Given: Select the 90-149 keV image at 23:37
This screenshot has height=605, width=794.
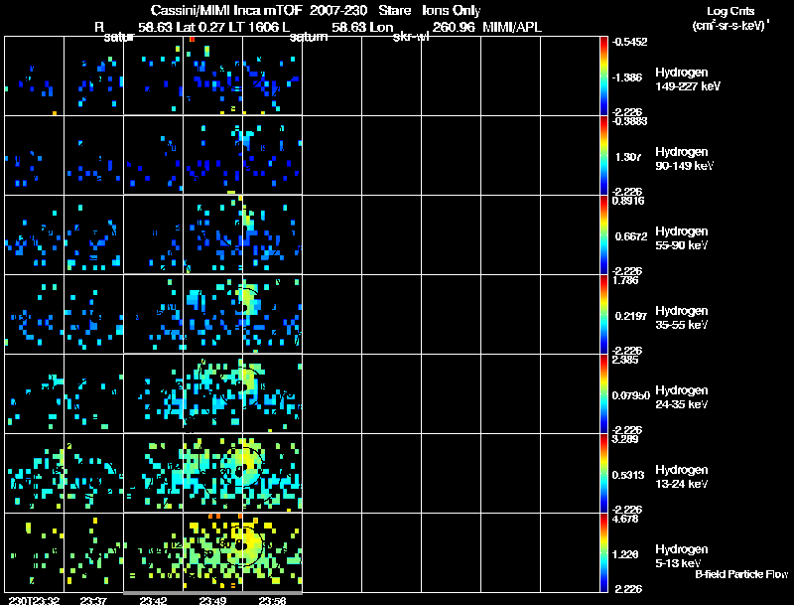Looking at the screenshot, I should coord(93,155).
